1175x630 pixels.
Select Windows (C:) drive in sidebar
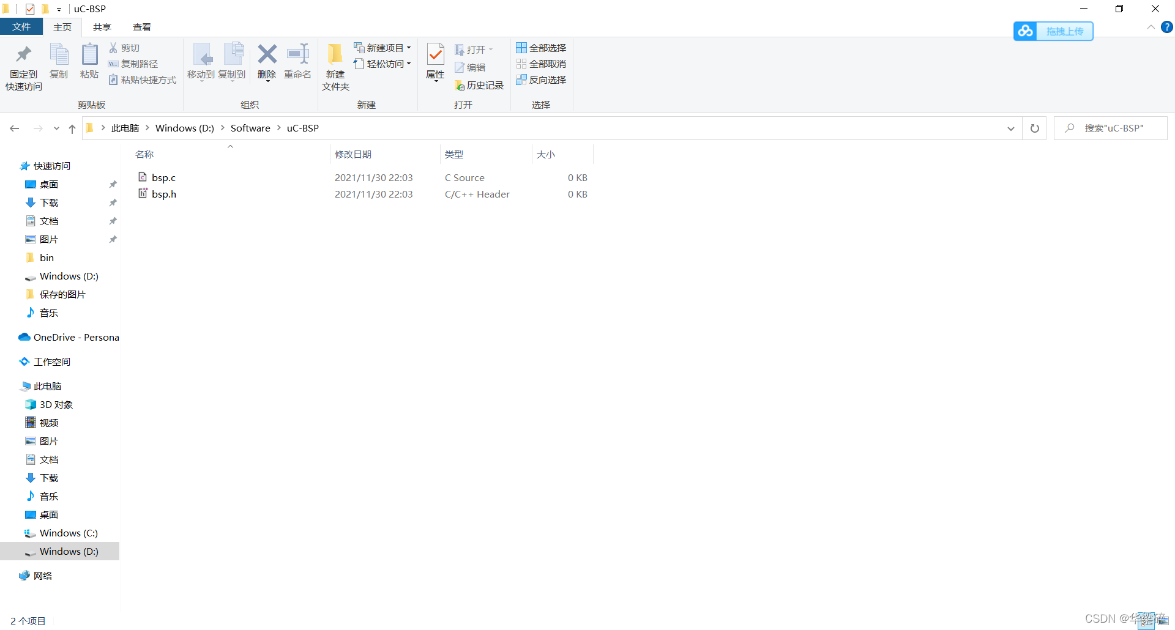[x=69, y=533]
